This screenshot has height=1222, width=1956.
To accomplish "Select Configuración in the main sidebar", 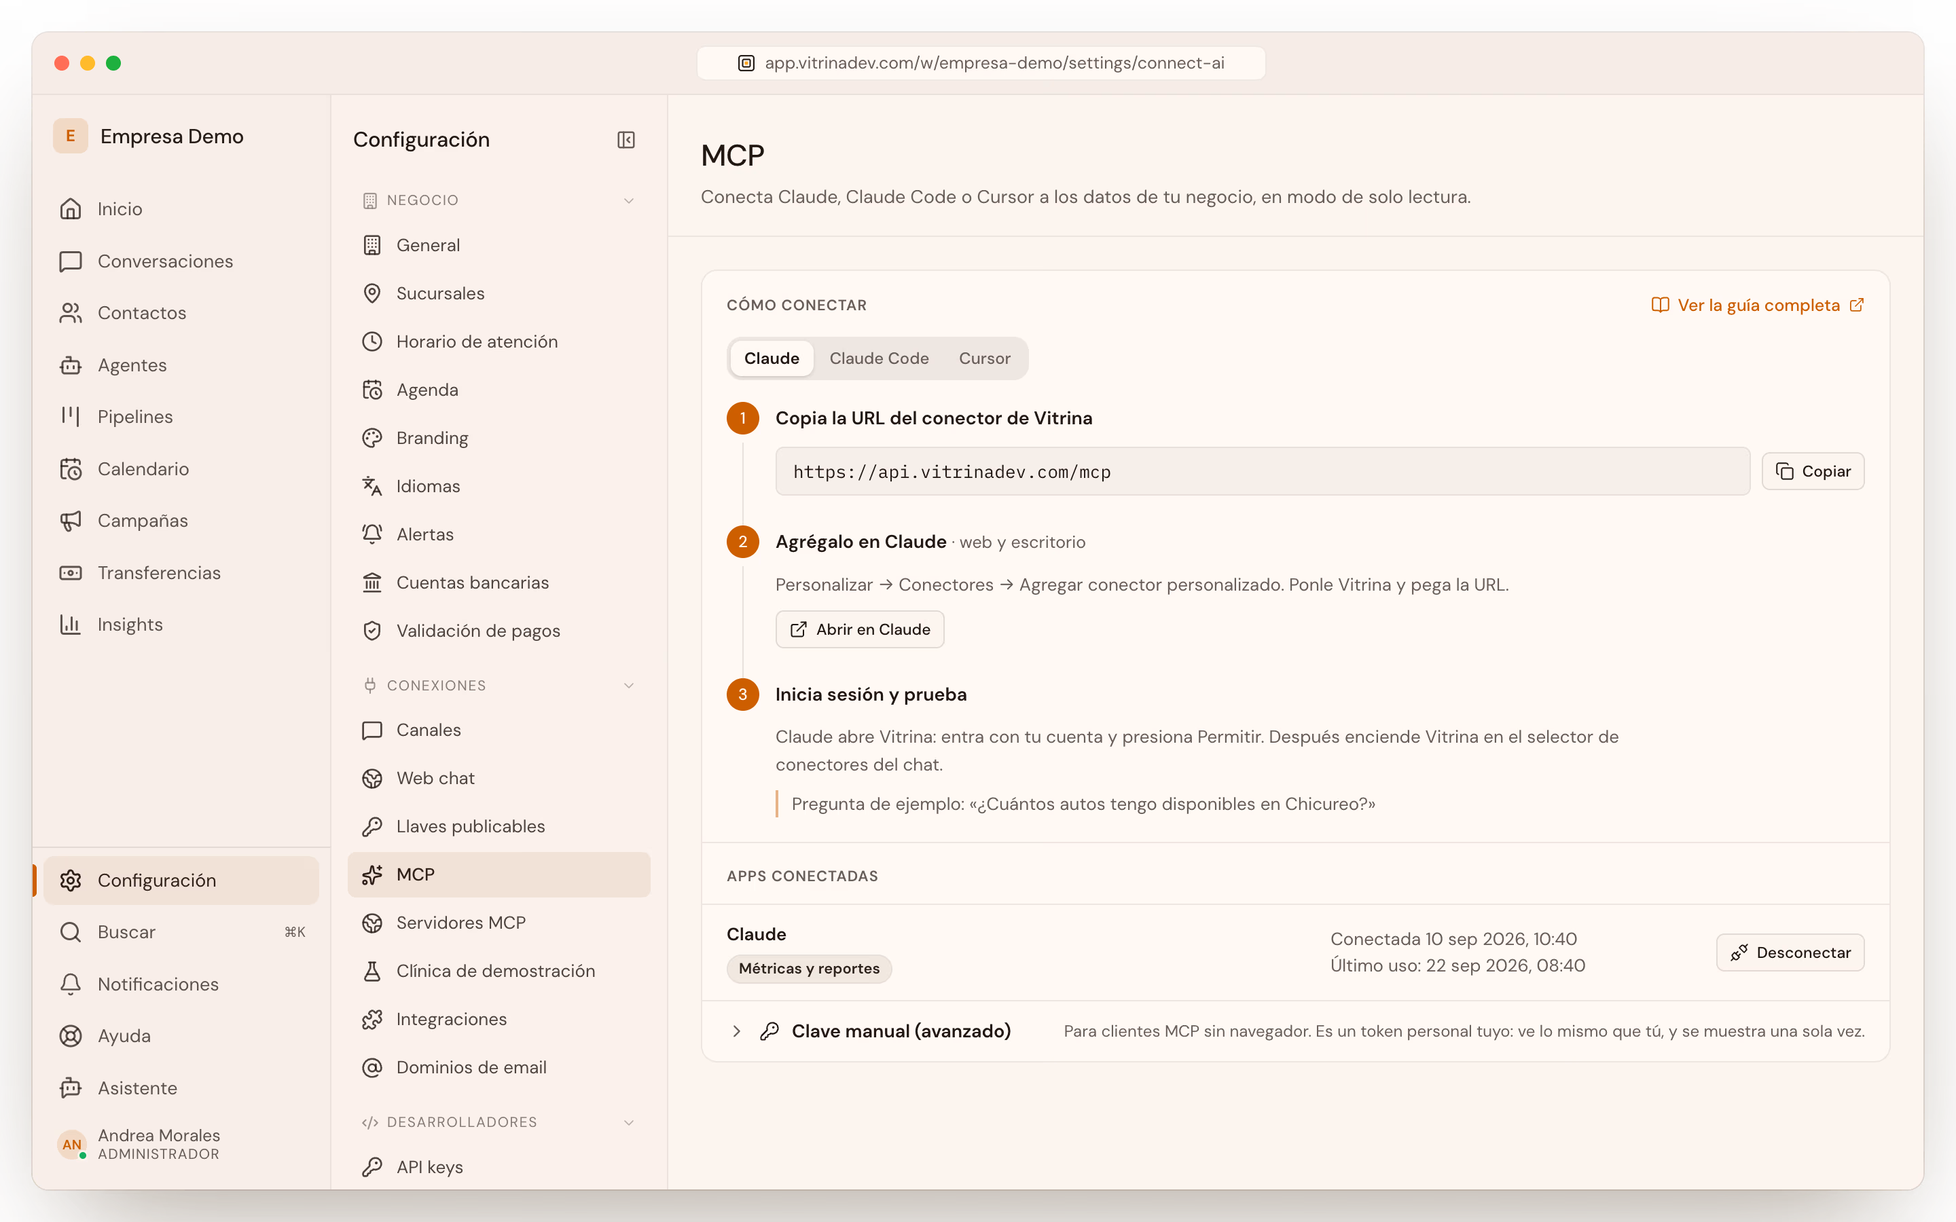I will point(181,880).
